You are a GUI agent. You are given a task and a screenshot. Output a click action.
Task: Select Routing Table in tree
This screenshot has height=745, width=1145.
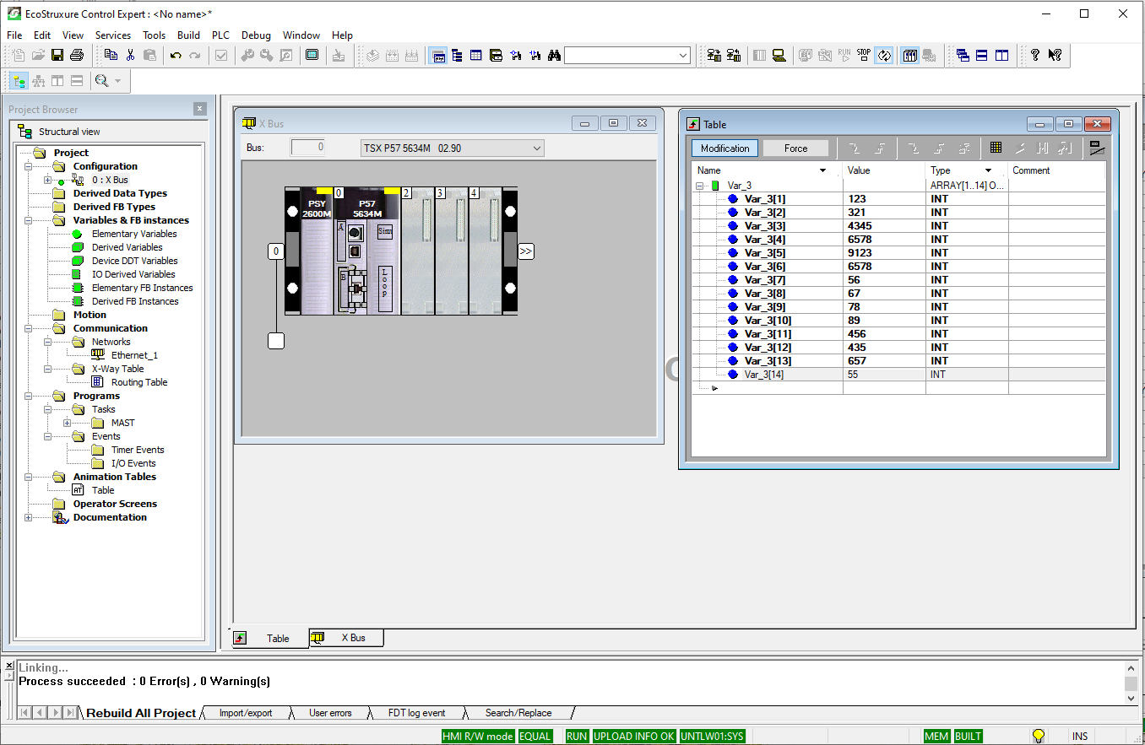pyautogui.click(x=139, y=382)
